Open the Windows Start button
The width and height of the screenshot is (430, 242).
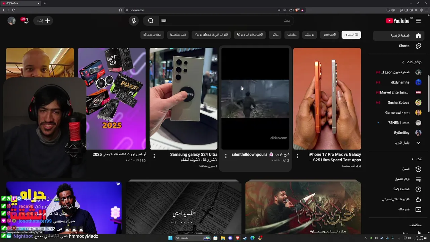click(170, 238)
